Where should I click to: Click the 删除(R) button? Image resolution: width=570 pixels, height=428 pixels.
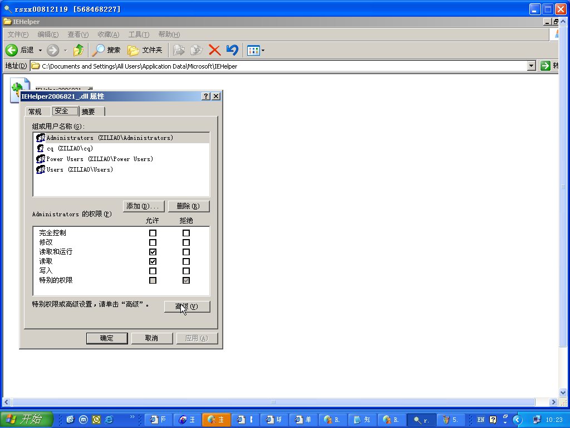(189, 206)
